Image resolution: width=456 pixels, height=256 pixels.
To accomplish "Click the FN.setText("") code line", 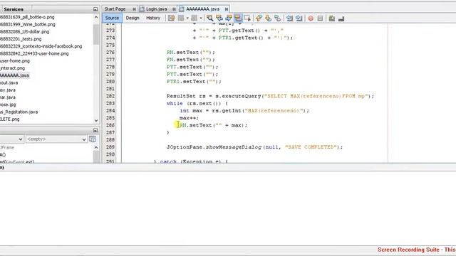I will (x=191, y=60).
